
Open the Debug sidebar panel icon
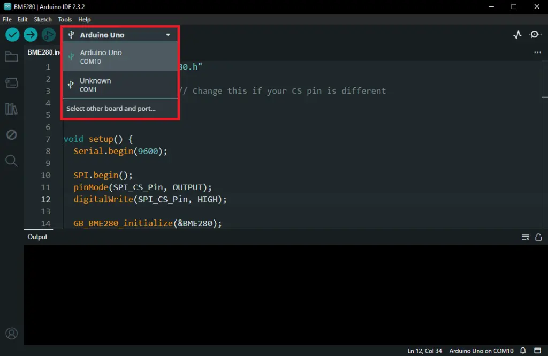[x=12, y=134]
